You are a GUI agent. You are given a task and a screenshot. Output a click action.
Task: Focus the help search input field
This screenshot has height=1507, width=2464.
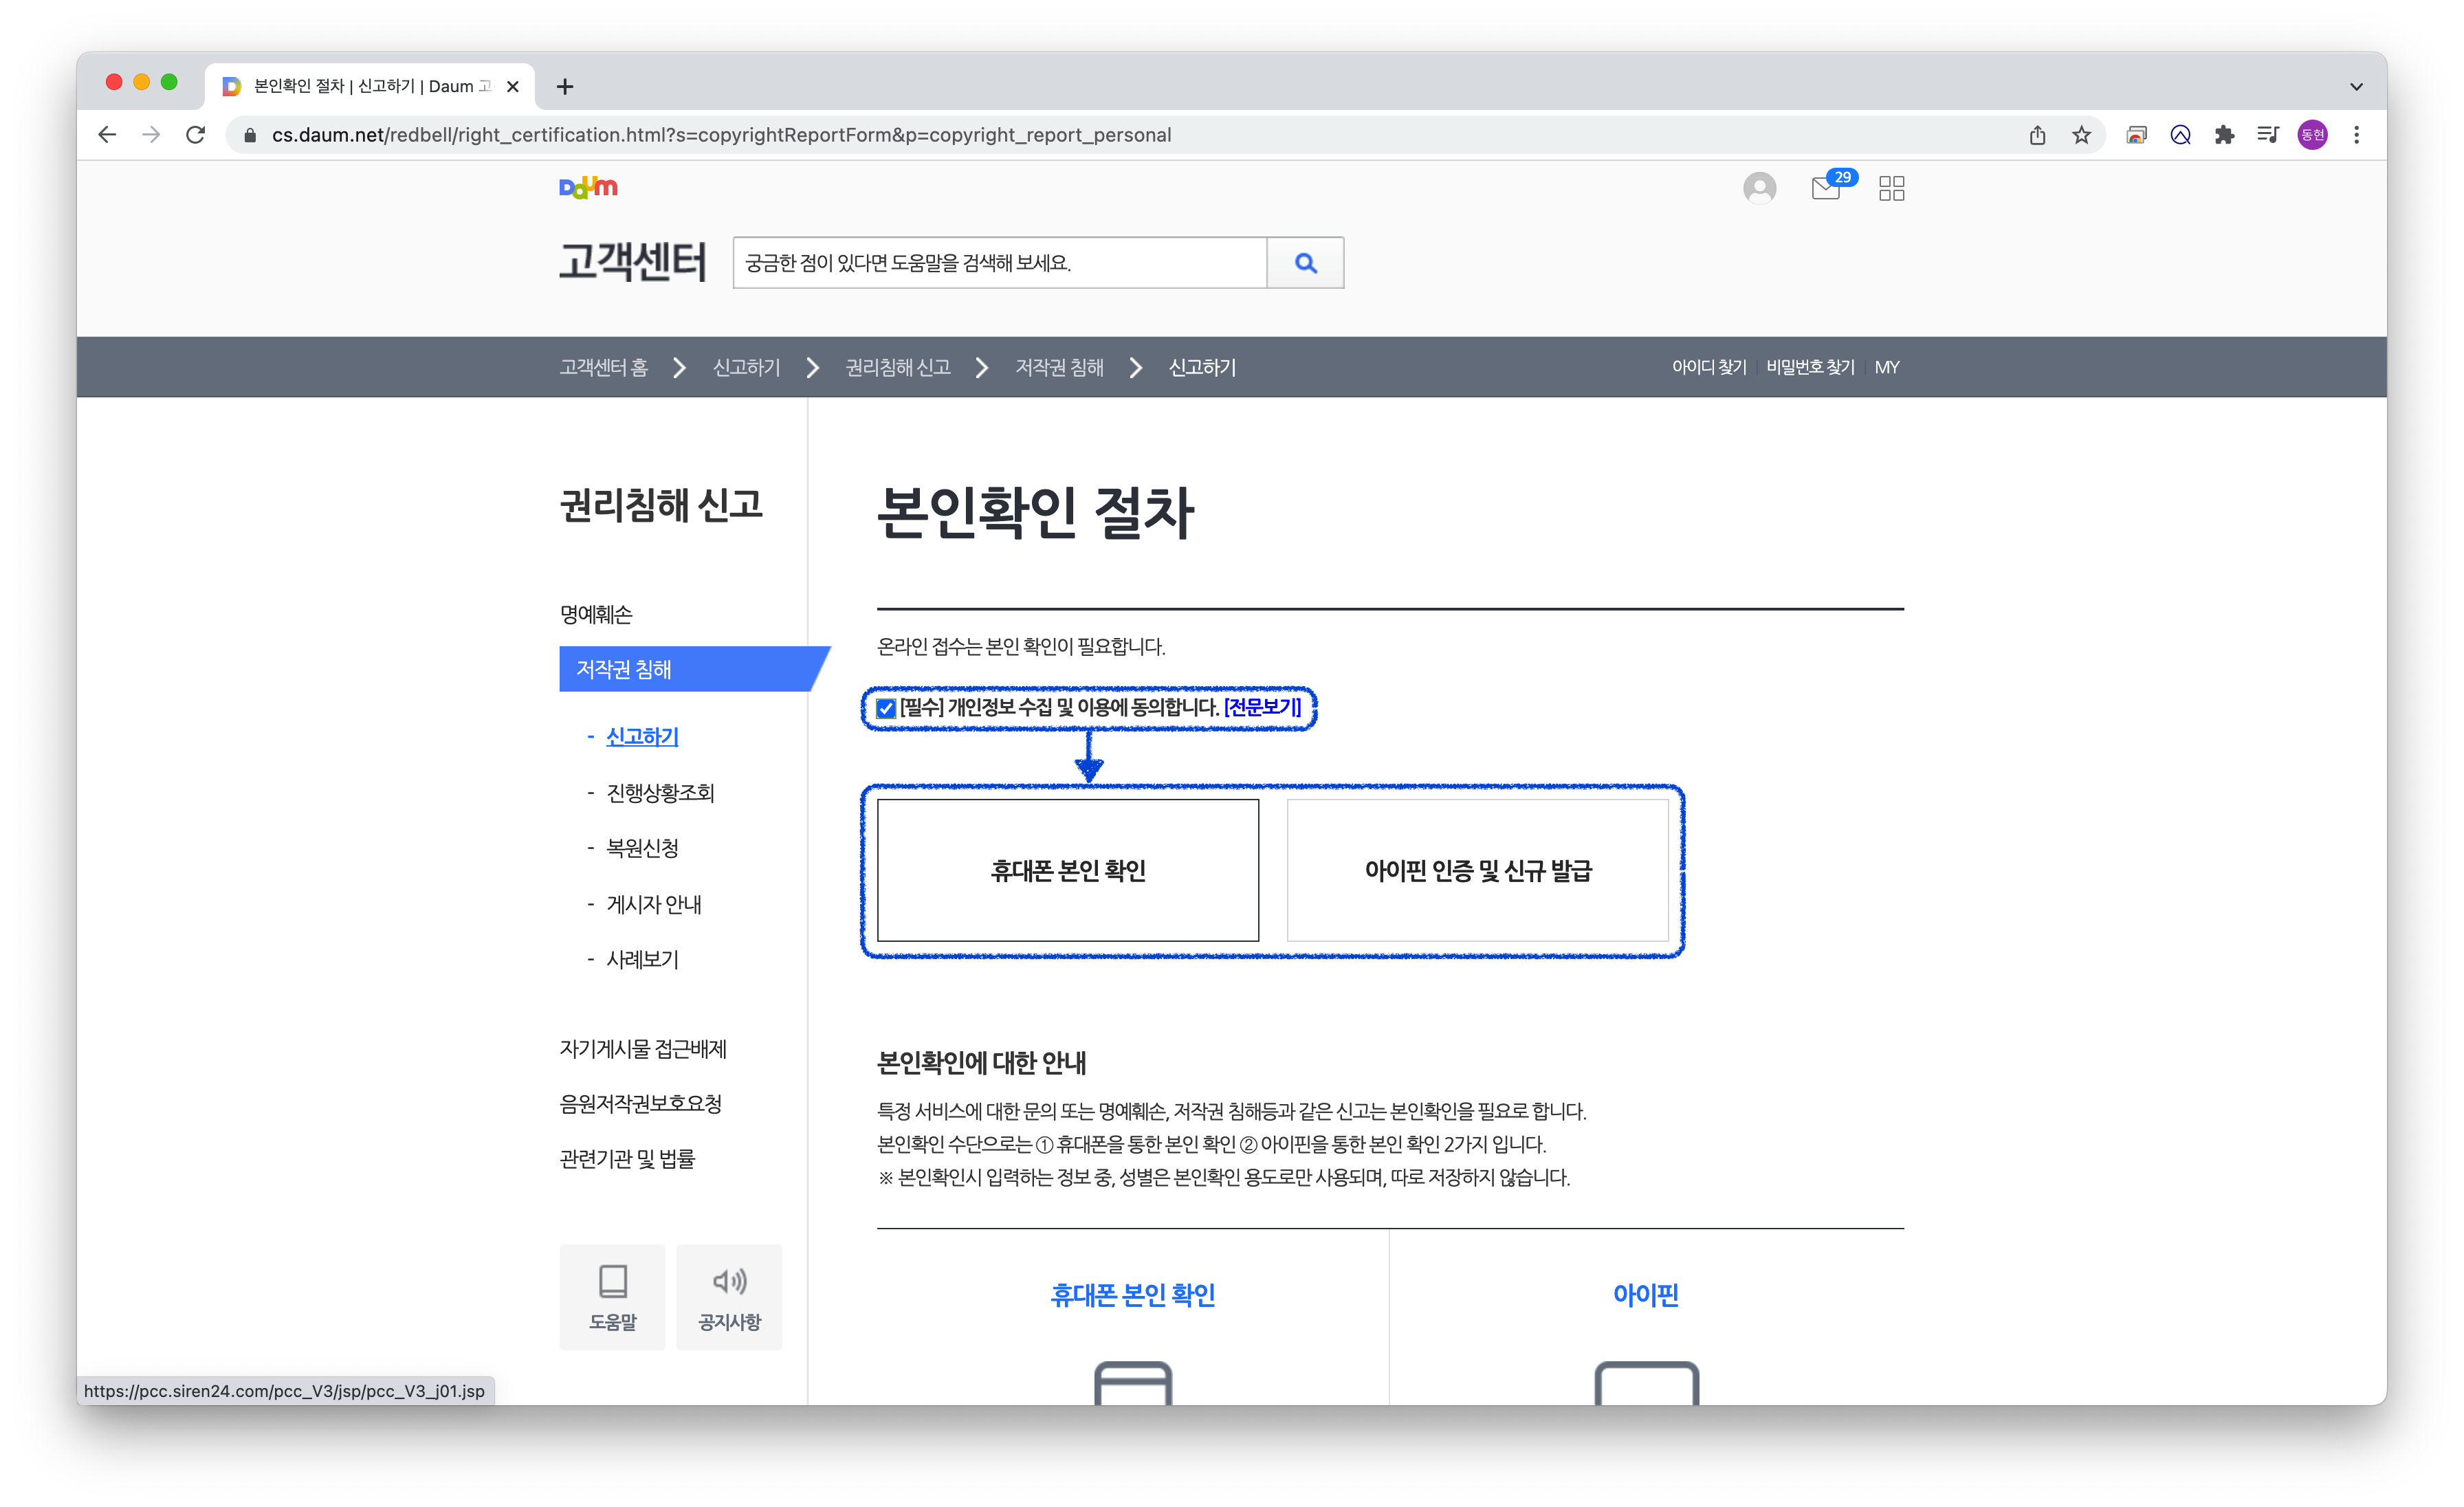tap(1000, 263)
